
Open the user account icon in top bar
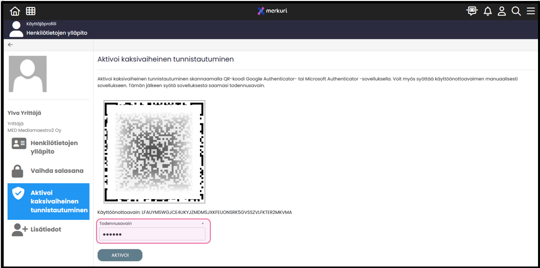(x=502, y=11)
